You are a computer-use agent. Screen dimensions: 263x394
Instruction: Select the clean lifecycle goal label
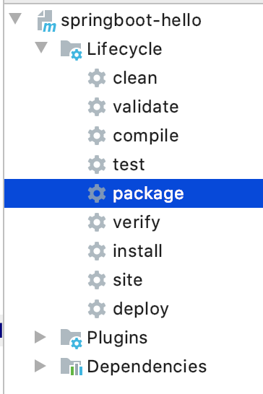pyautogui.click(x=135, y=78)
